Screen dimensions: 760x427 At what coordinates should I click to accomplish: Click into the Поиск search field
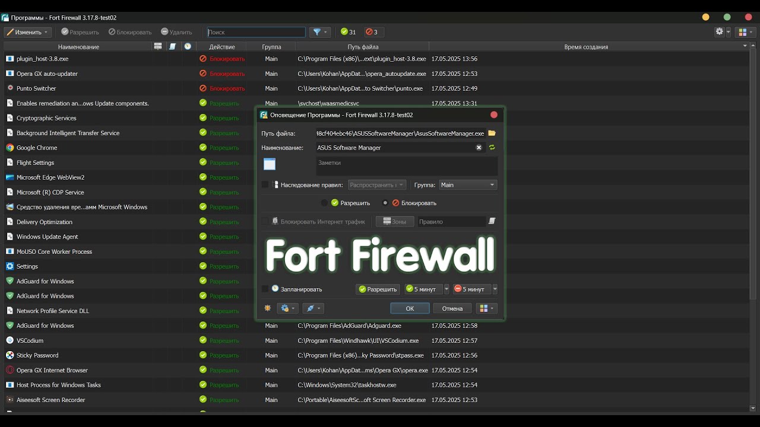[x=256, y=32]
